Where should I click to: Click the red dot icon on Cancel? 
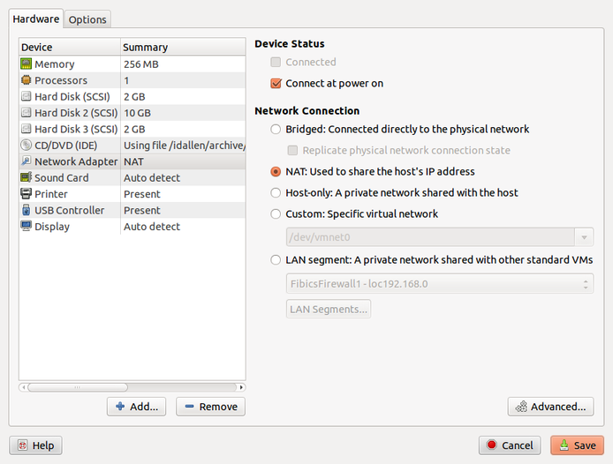point(491,445)
